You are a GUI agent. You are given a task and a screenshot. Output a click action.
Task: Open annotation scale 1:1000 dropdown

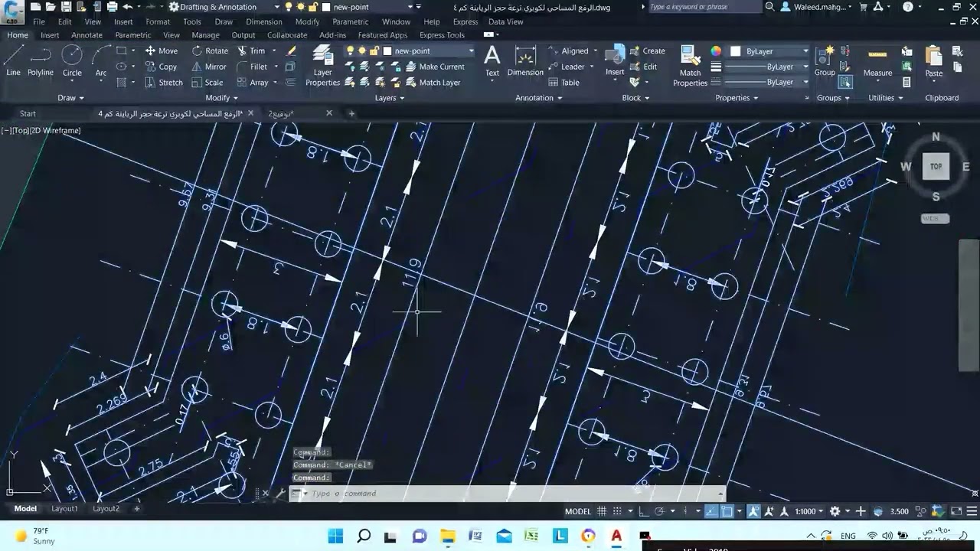(809, 511)
